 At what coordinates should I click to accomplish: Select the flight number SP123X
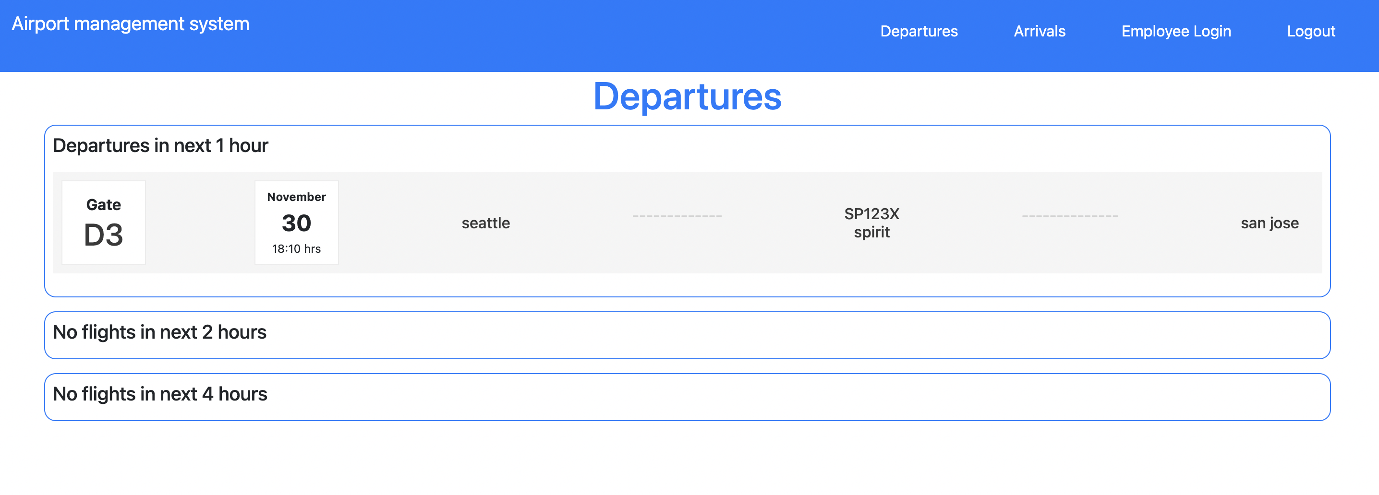coord(871,214)
